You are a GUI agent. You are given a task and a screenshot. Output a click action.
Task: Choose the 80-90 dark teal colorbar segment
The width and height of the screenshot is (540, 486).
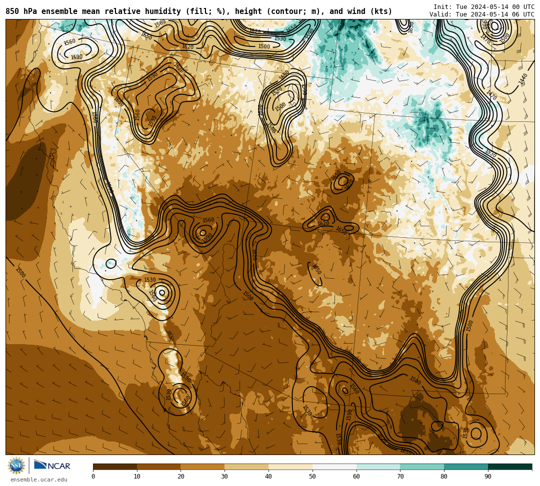[x=466, y=467]
